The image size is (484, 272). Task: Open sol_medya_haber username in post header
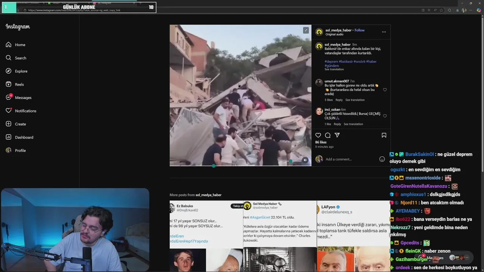pos(338,30)
